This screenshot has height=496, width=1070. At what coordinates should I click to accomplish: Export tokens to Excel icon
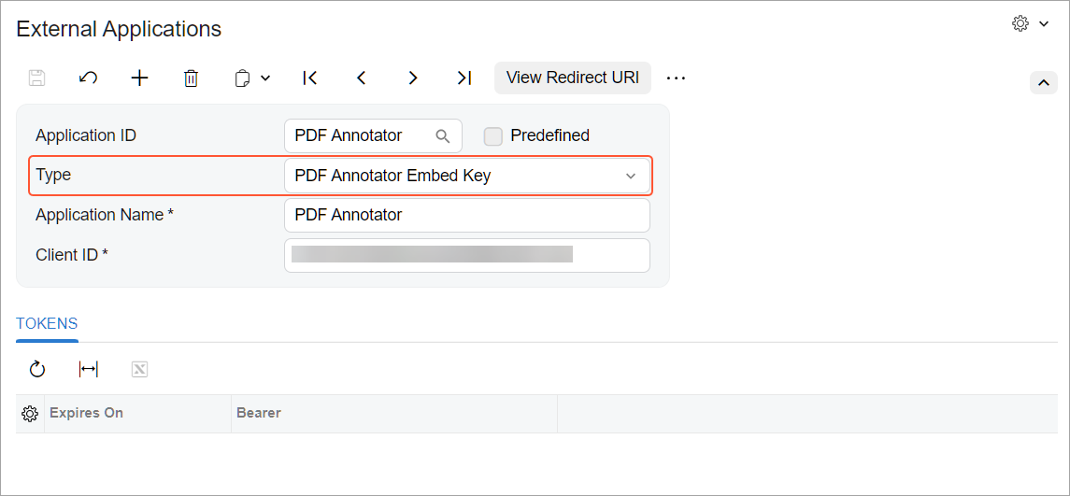click(139, 369)
